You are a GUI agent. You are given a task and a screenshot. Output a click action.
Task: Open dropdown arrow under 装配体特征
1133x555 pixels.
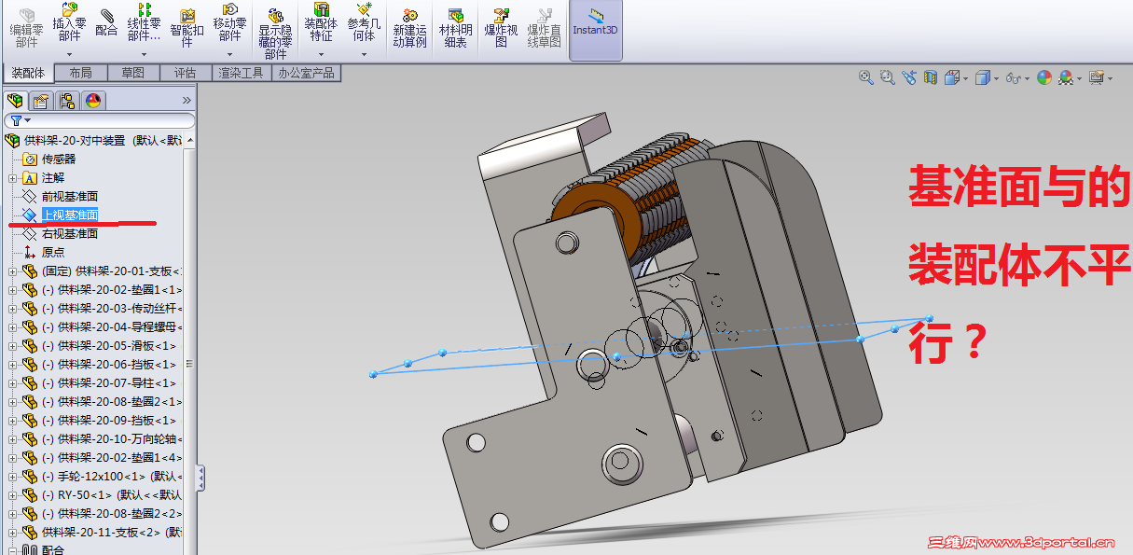click(321, 55)
